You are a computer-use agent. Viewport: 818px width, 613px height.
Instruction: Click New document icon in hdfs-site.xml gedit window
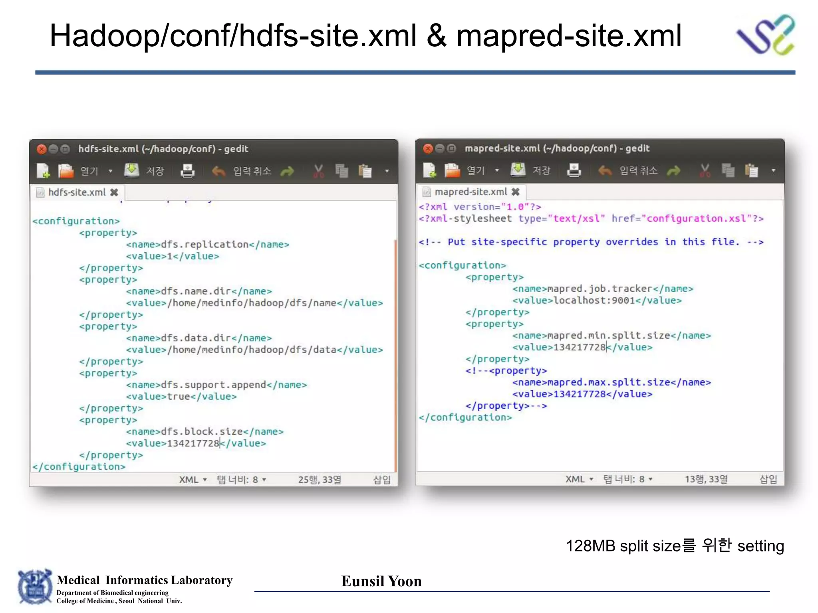[43, 171]
